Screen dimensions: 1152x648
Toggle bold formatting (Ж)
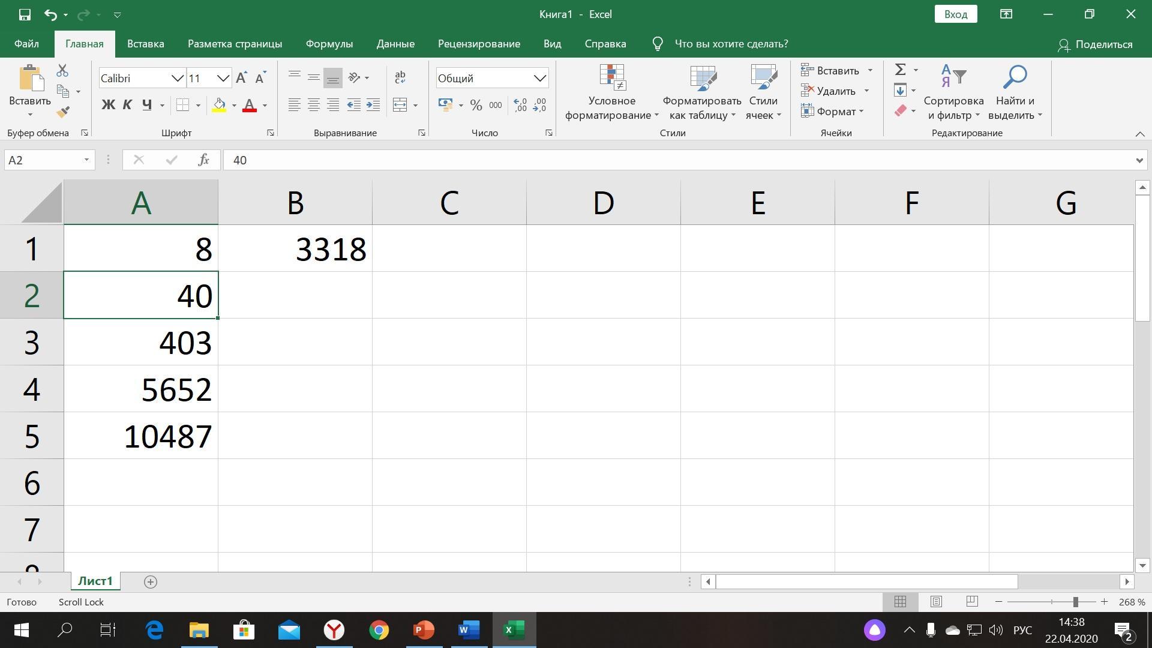pyautogui.click(x=108, y=106)
